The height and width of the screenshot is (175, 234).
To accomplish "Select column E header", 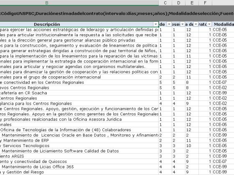I will coord(192,2).
